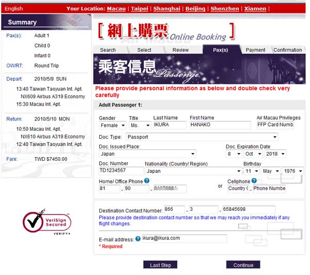Choose the Nationality country dropdown
This screenshot has height=275, width=310.
193,171
